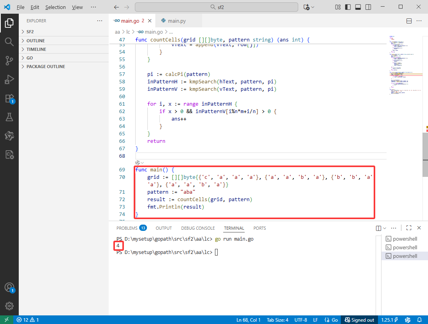This screenshot has height=324, width=428.
Task: Open the View menu
Action: 77,7
